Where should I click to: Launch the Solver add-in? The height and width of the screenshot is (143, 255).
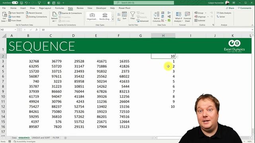tap(221, 17)
